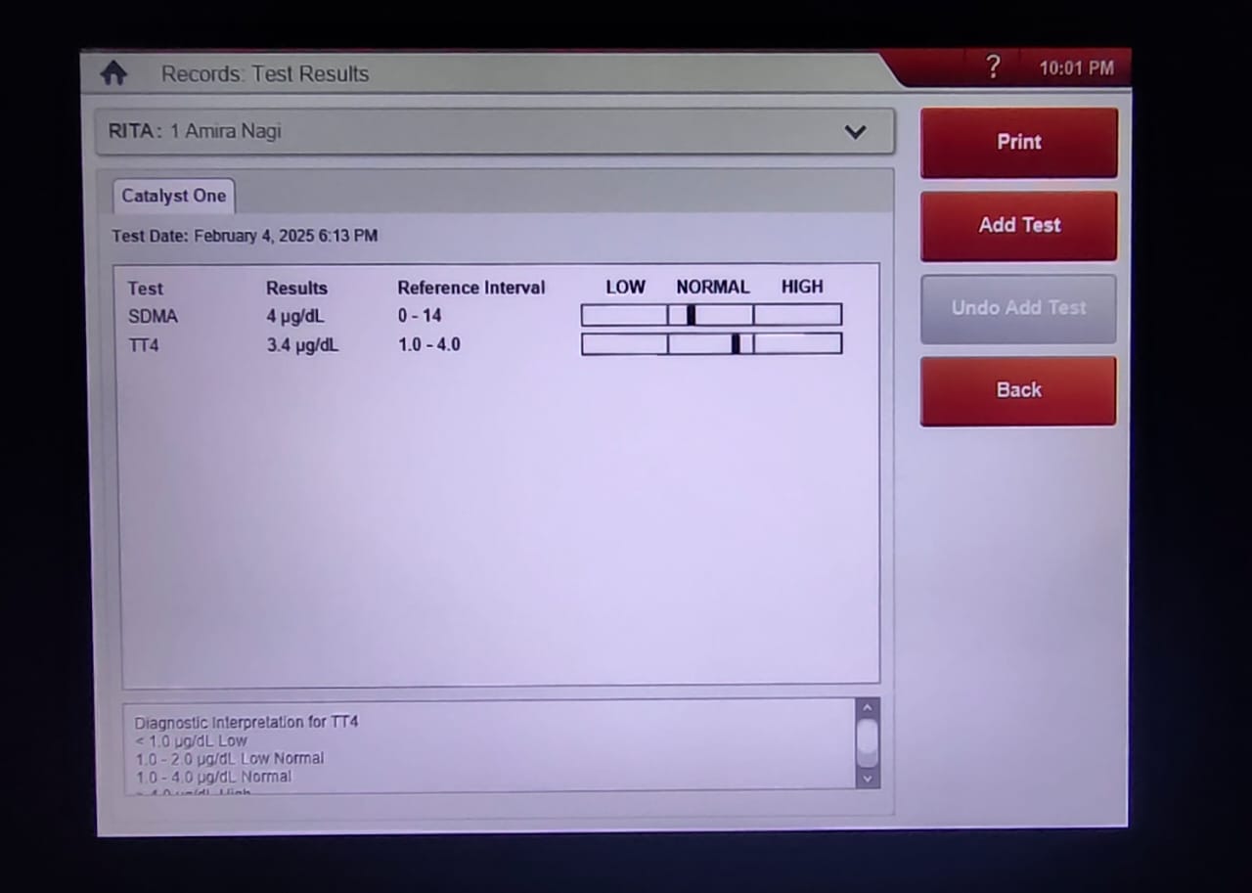Viewport: 1252px width, 893px height.
Task: Print the test results
Action: [1018, 142]
